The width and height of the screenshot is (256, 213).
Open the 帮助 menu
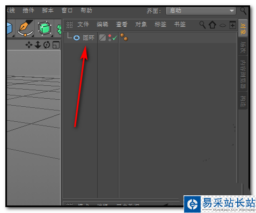86,10
